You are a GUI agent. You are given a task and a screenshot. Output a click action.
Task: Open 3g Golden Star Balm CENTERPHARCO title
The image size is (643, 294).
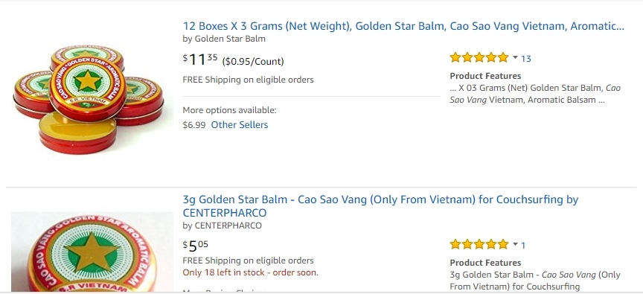click(x=380, y=206)
